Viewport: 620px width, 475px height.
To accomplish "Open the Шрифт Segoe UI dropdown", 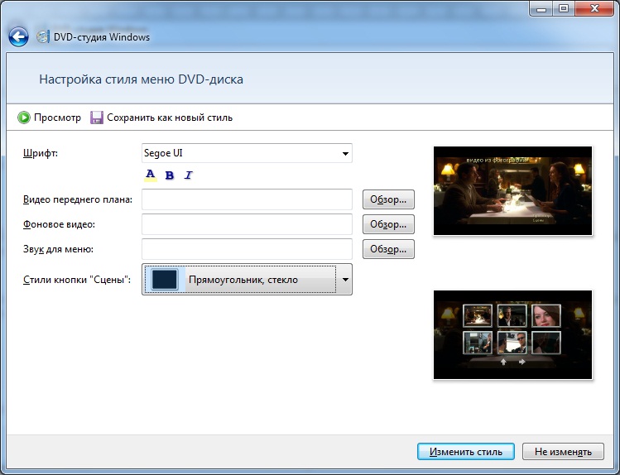I will click(345, 153).
